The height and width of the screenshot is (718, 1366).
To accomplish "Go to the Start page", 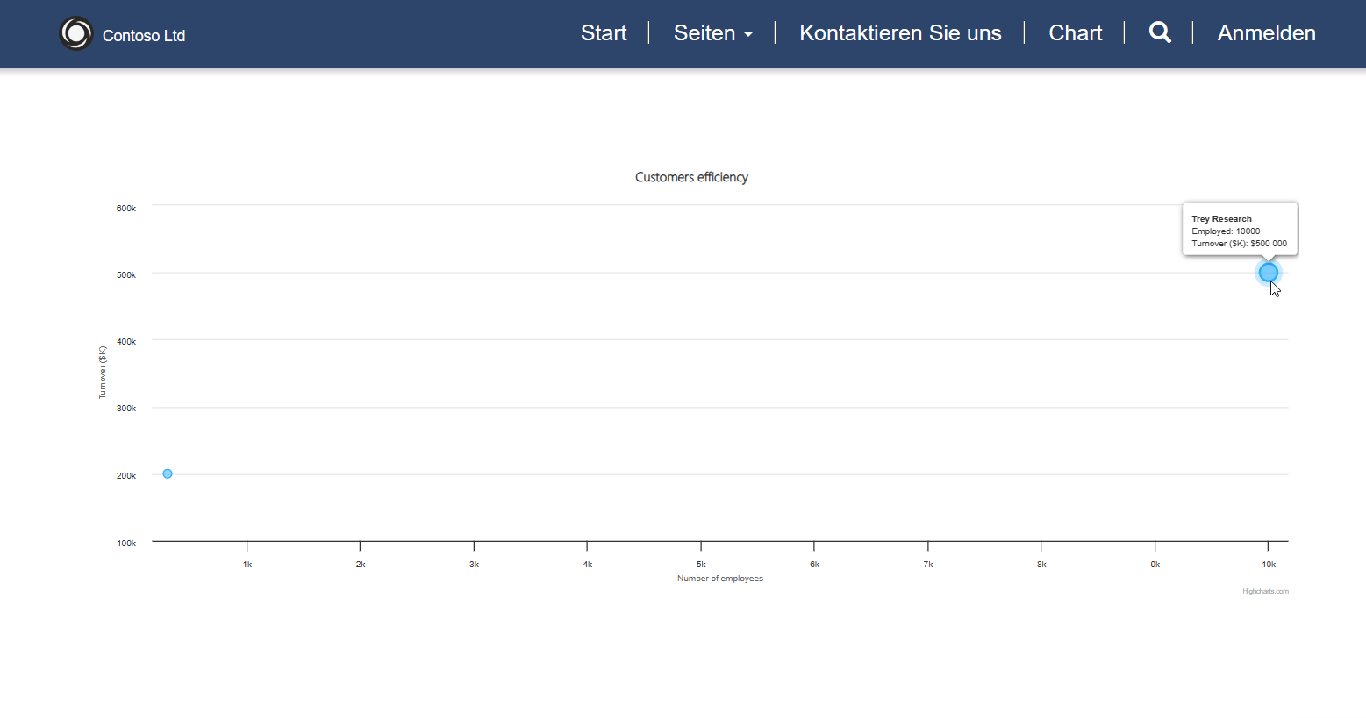I will pos(604,32).
